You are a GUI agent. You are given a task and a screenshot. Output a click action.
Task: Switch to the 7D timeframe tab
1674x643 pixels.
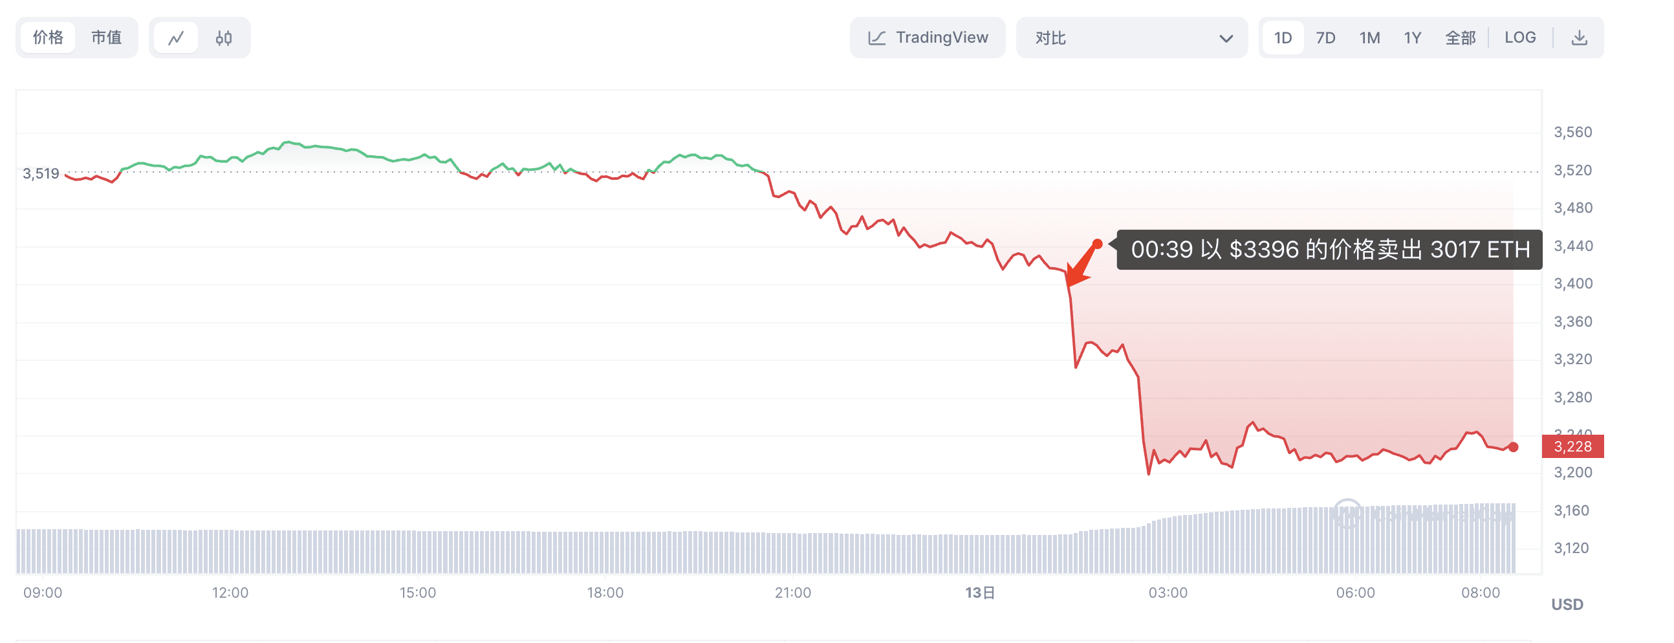tap(1325, 38)
